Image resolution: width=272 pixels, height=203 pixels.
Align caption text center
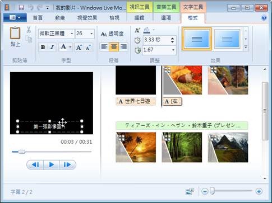pos(114,46)
